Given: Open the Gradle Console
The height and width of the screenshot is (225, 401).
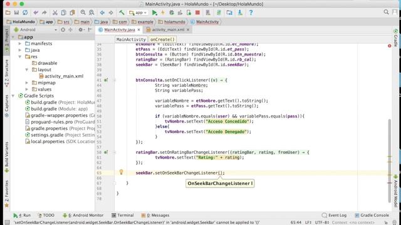Looking at the screenshot, I should pyautogui.click(x=372, y=215).
